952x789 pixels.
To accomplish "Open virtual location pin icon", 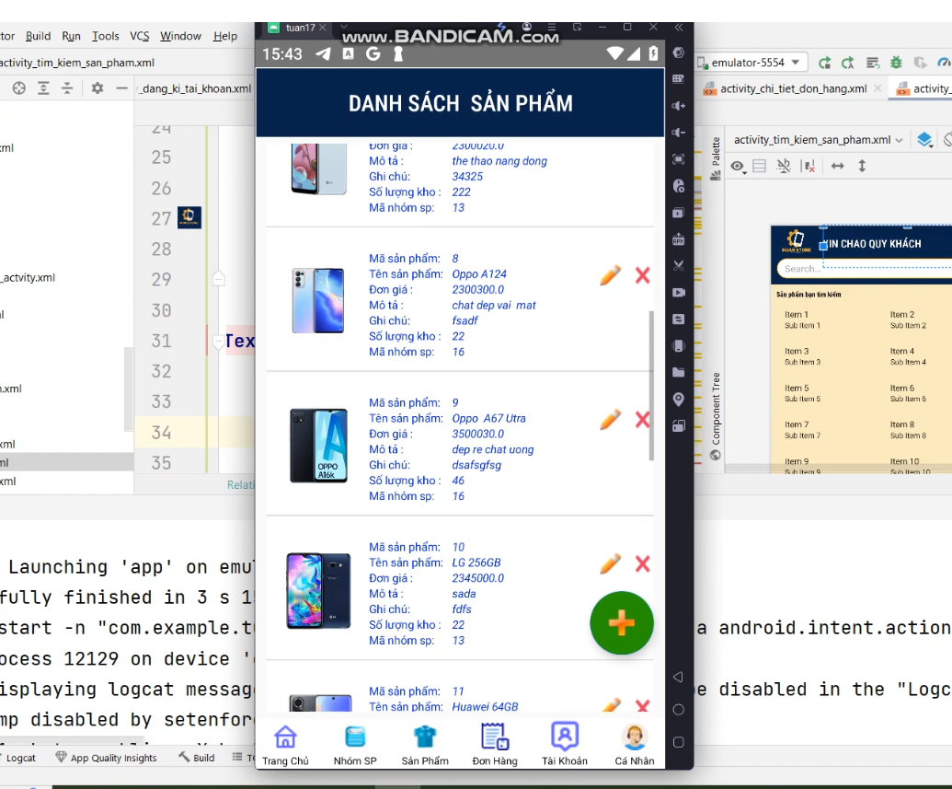I will 679,400.
